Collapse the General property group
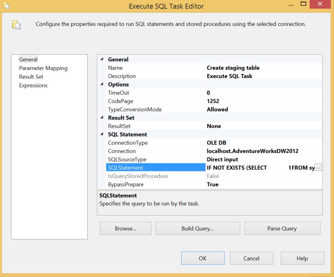 tap(101, 59)
